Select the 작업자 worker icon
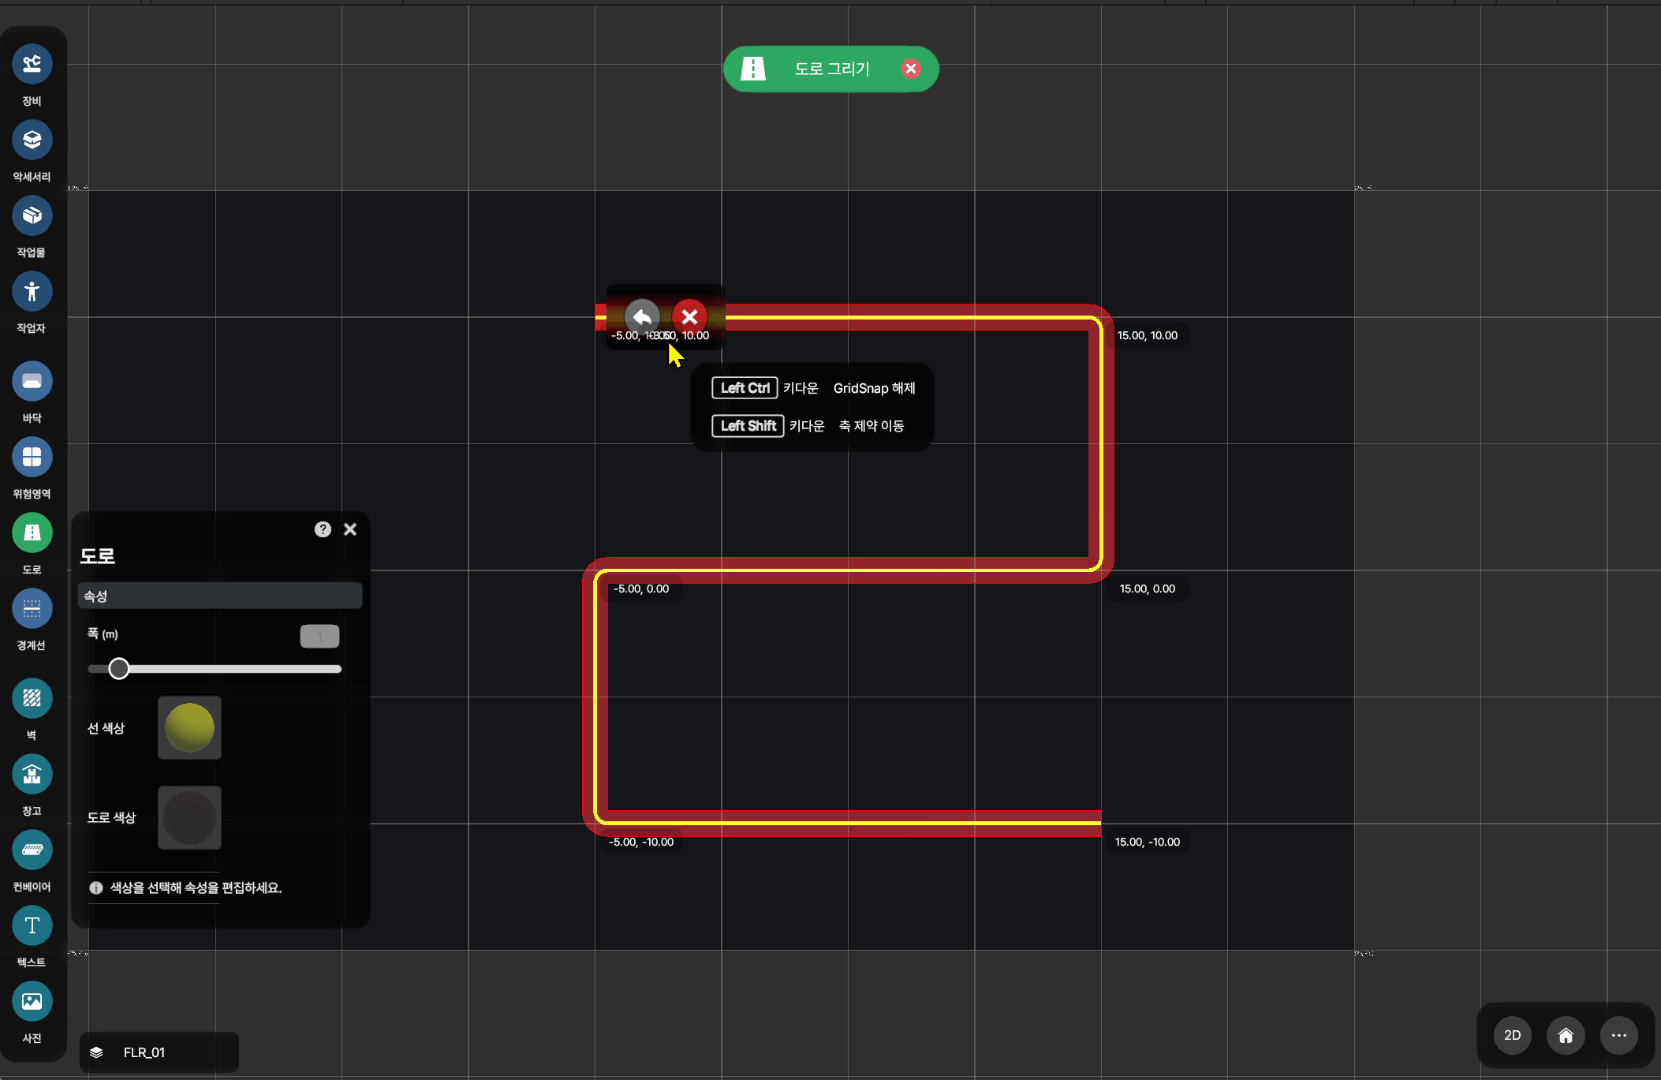The width and height of the screenshot is (1661, 1080). click(32, 292)
